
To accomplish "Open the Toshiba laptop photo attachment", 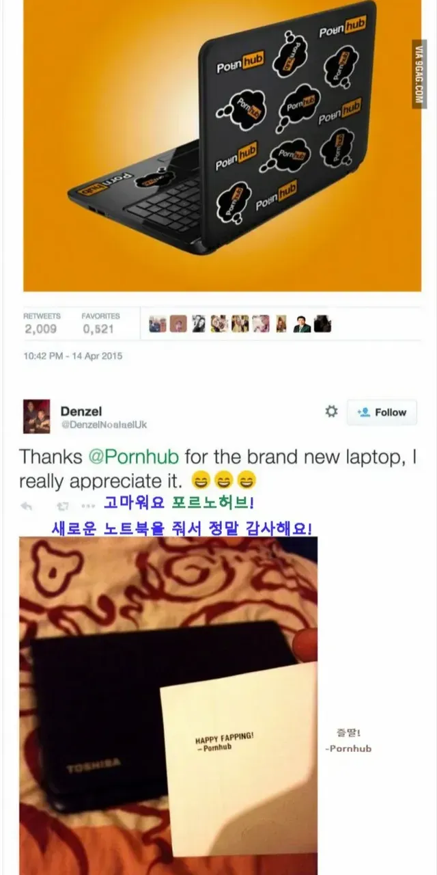I will pos(168,705).
